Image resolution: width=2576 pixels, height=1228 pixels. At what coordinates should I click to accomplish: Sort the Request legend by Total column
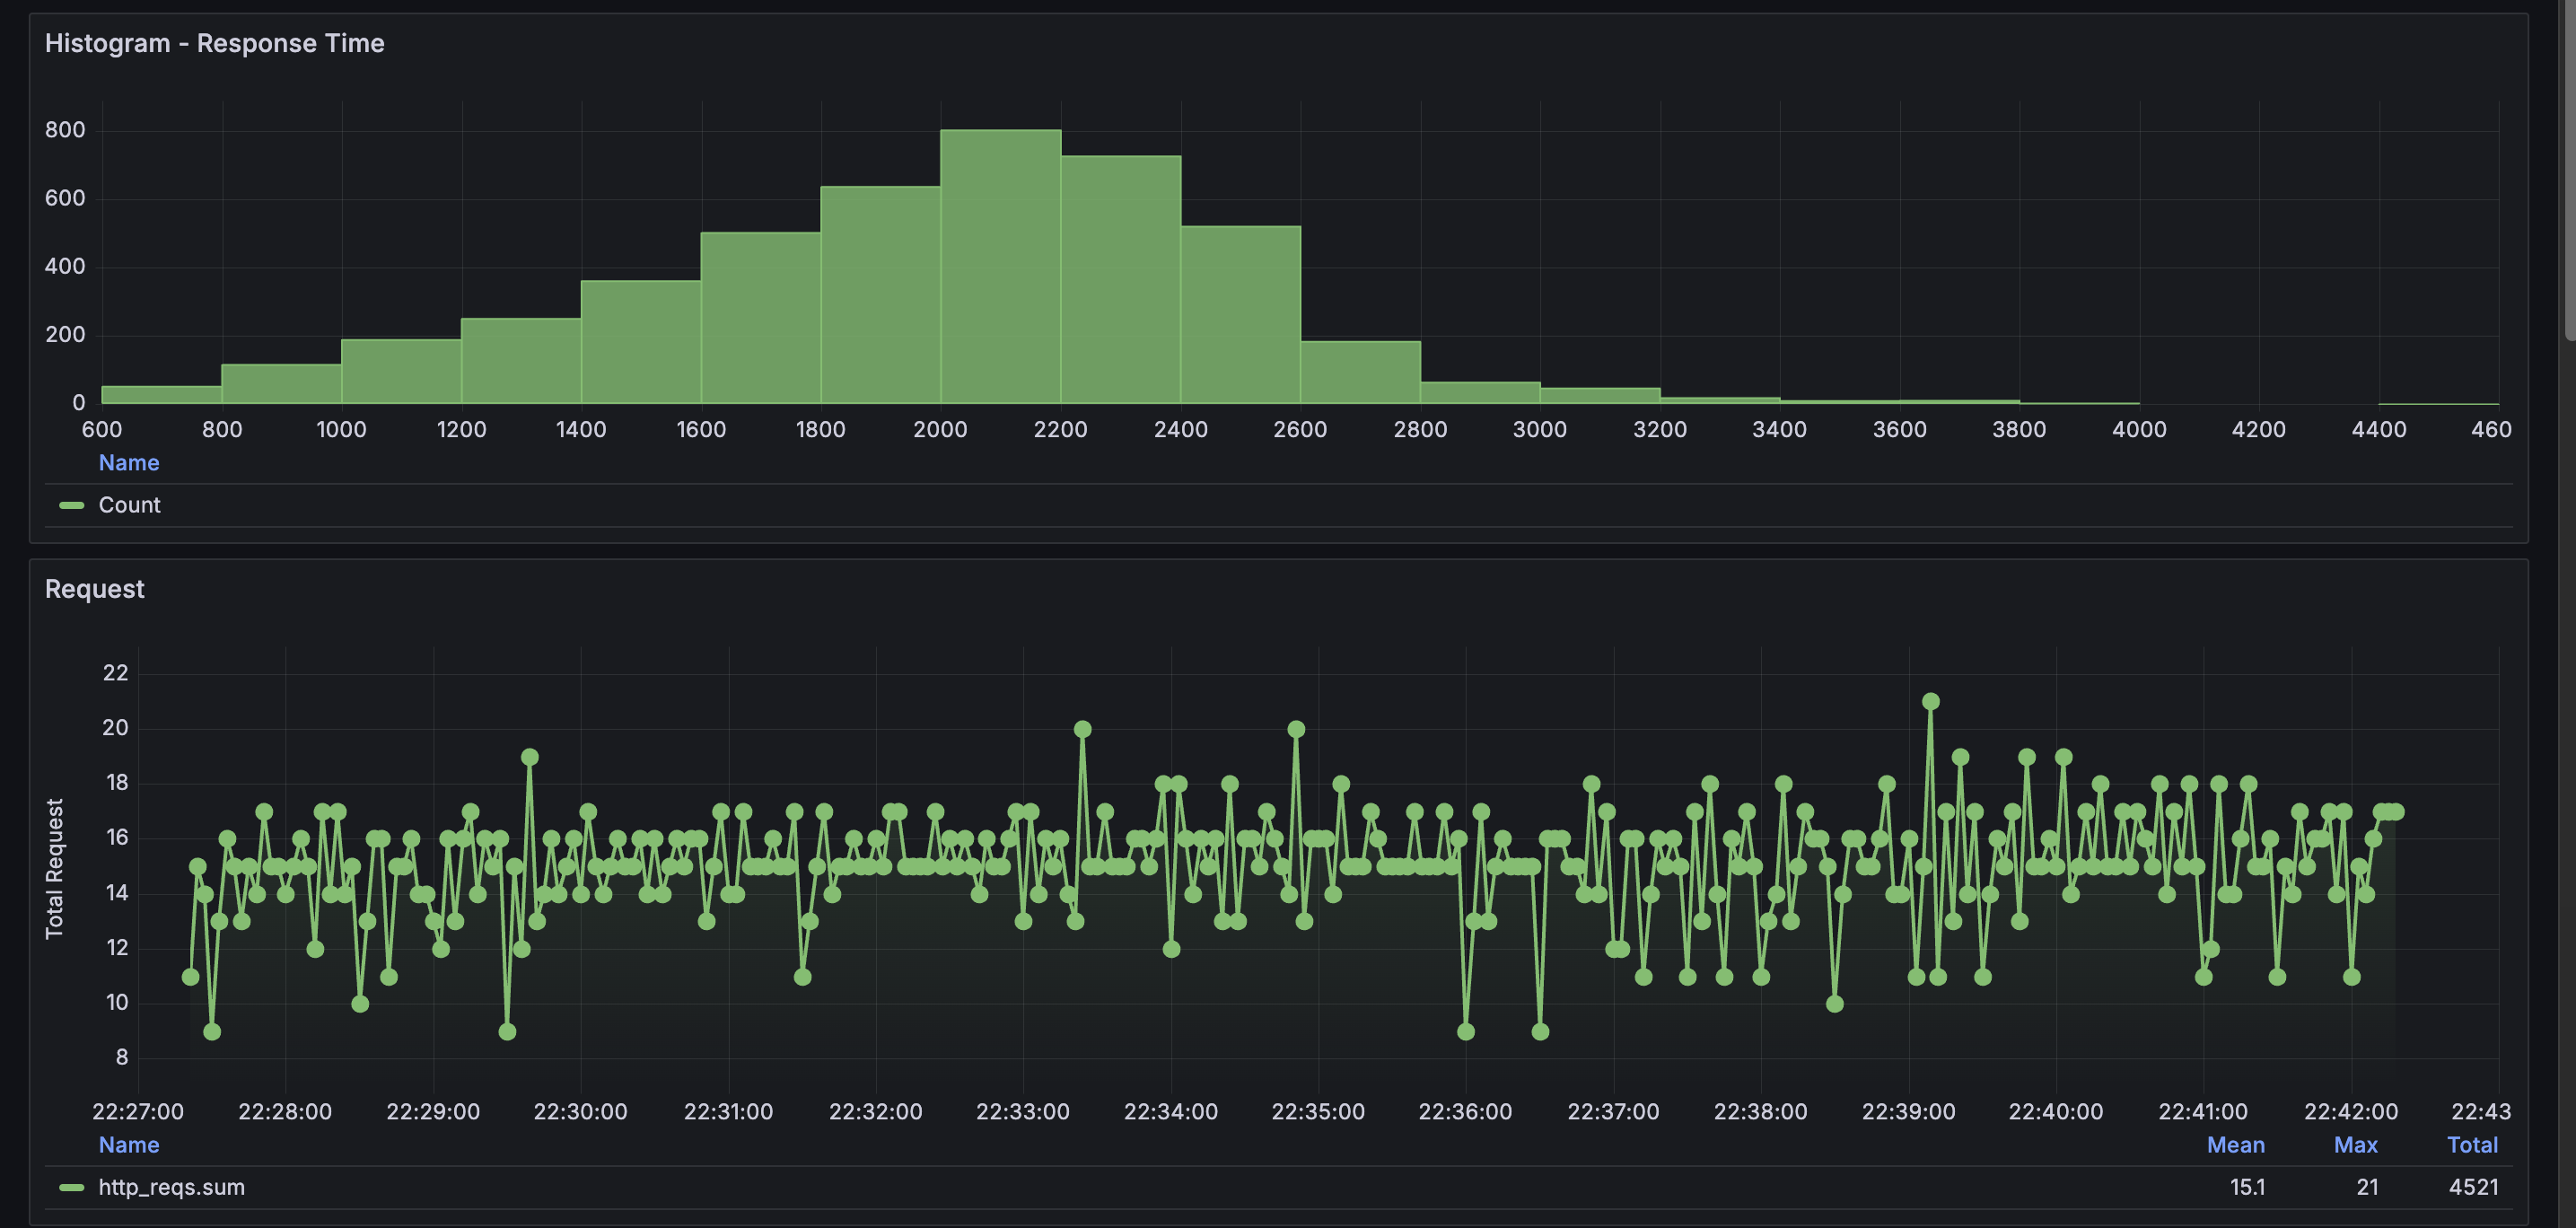click(x=2471, y=1145)
